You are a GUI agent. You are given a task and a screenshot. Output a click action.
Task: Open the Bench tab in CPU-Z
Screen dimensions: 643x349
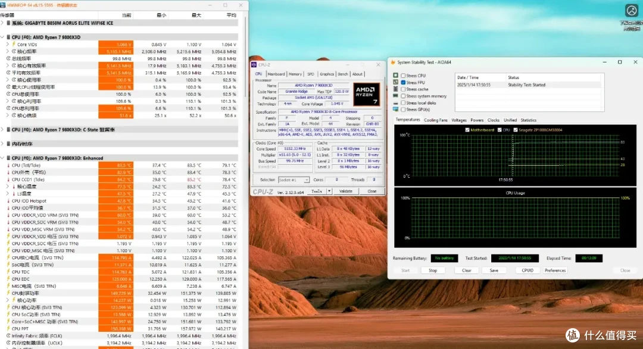[343, 74]
